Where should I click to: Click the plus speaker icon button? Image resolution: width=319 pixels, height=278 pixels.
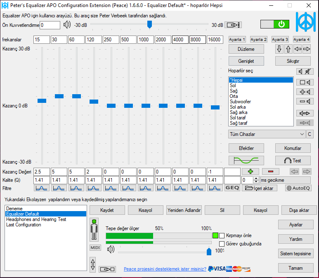305,92
